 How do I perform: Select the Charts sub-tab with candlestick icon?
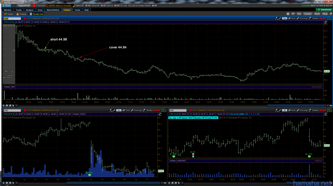coord(9,14)
